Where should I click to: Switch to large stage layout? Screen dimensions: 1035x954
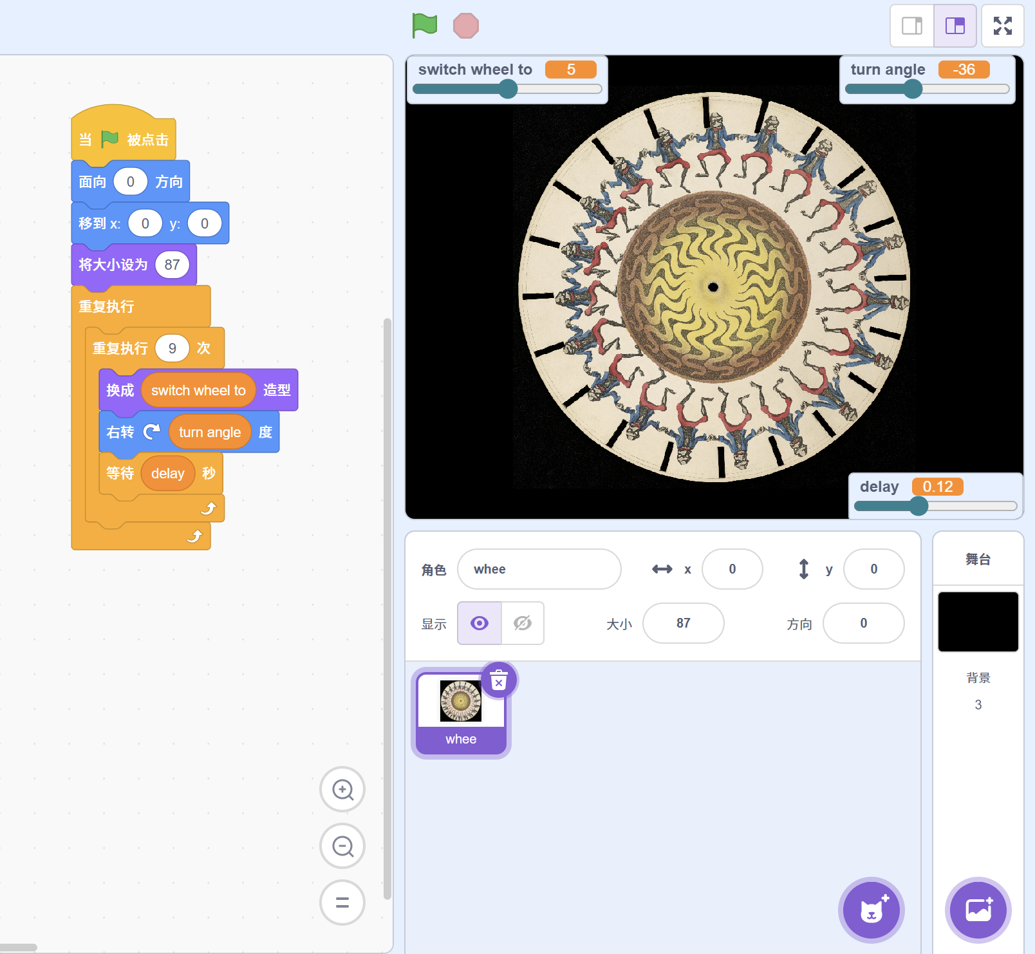pyautogui.click(x=955, y=26)
